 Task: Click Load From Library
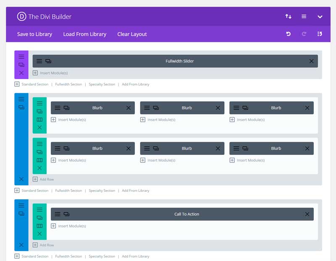coord(85,34)
